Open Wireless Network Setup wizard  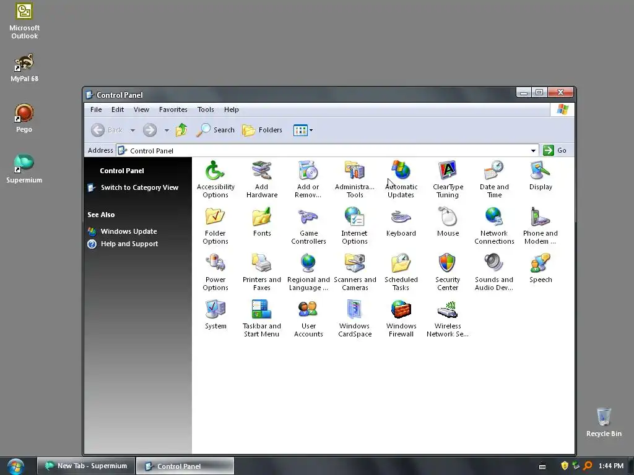(x=448, y=319)
